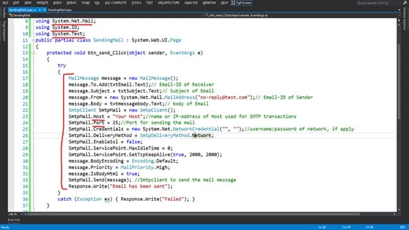Click the 'catch' keyword on line 36

click(64, 199)
